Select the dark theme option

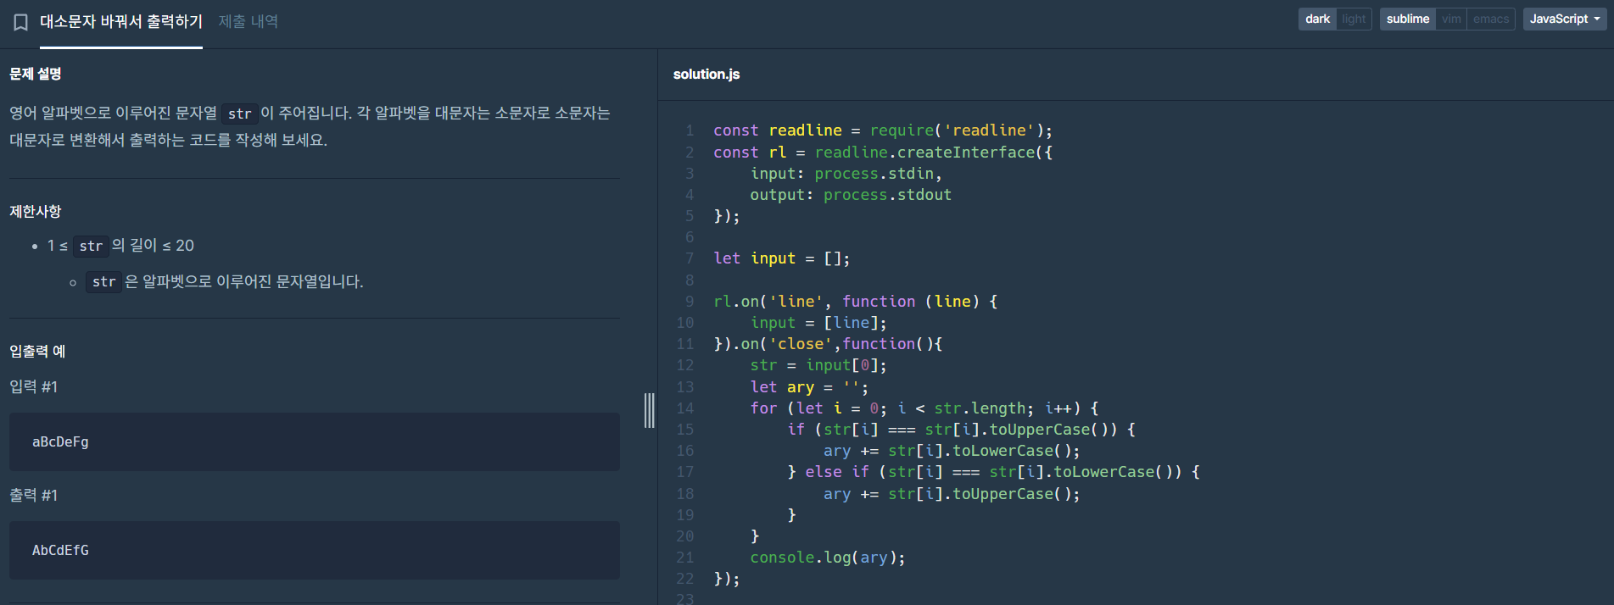click(1317, 19)
